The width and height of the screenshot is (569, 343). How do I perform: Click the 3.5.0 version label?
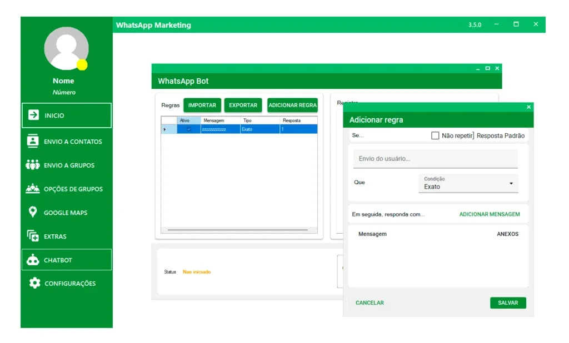pyautogui.click(x=475, y=24)
